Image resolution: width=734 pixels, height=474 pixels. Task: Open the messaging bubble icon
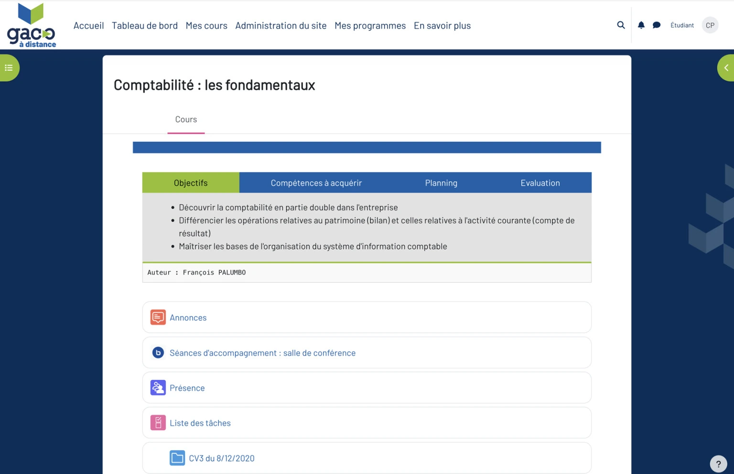click(x=656, y=25)
